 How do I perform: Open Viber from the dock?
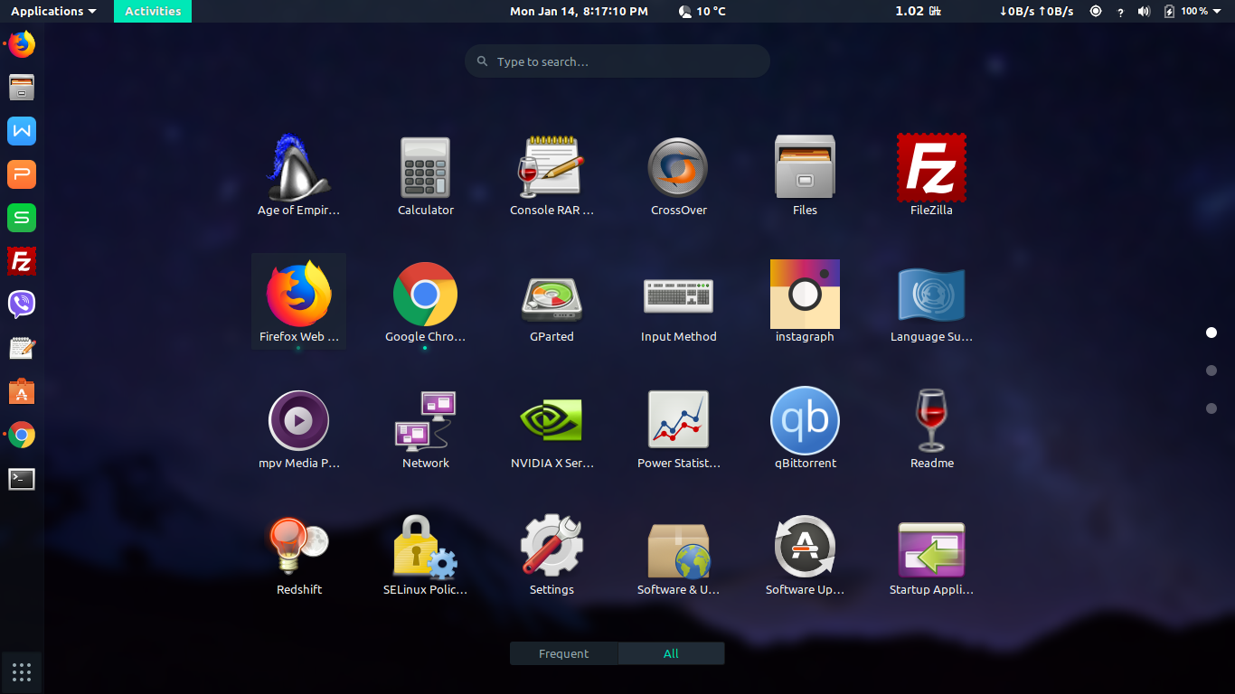pyautogui.click(x=22, y=305)
